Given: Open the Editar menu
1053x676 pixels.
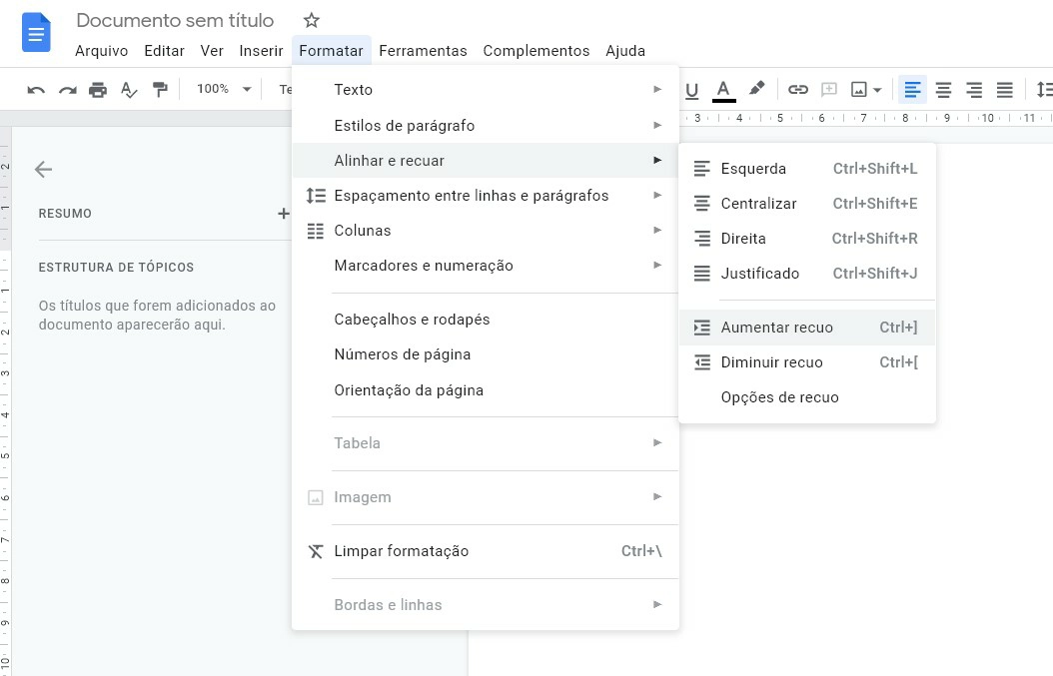Looking at the screenshot, I should (x=165, y=51).
